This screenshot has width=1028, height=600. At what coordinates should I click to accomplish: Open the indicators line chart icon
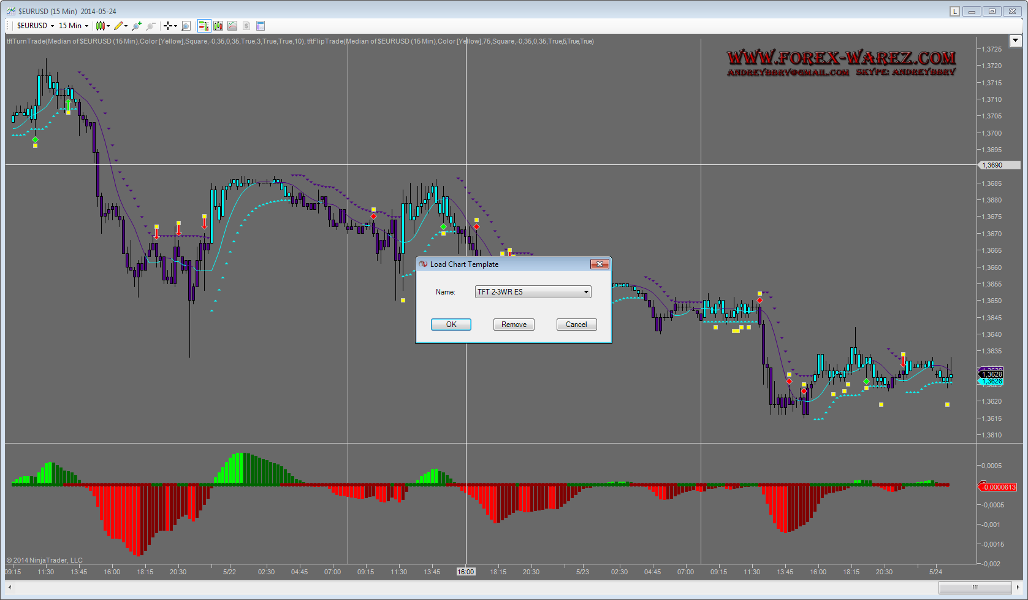coord(232,26)
